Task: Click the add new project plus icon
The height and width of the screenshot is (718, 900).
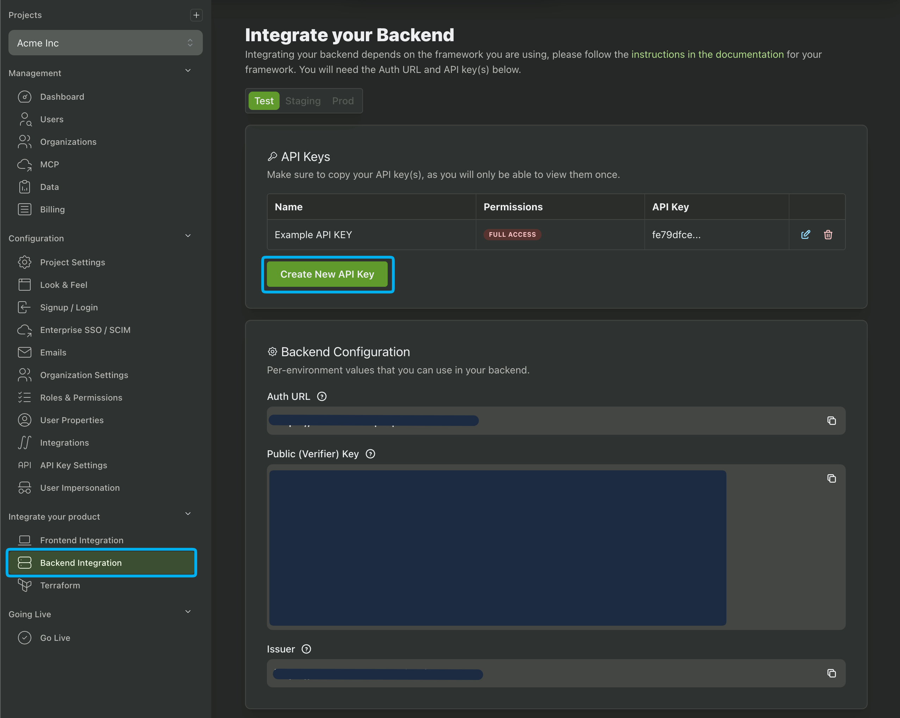Action: [x=196, y=15]
